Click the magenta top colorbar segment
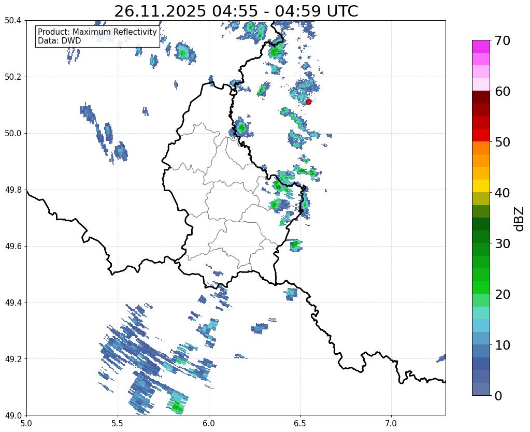This screenshot has width=530, height=432. [x=481, y=47]
